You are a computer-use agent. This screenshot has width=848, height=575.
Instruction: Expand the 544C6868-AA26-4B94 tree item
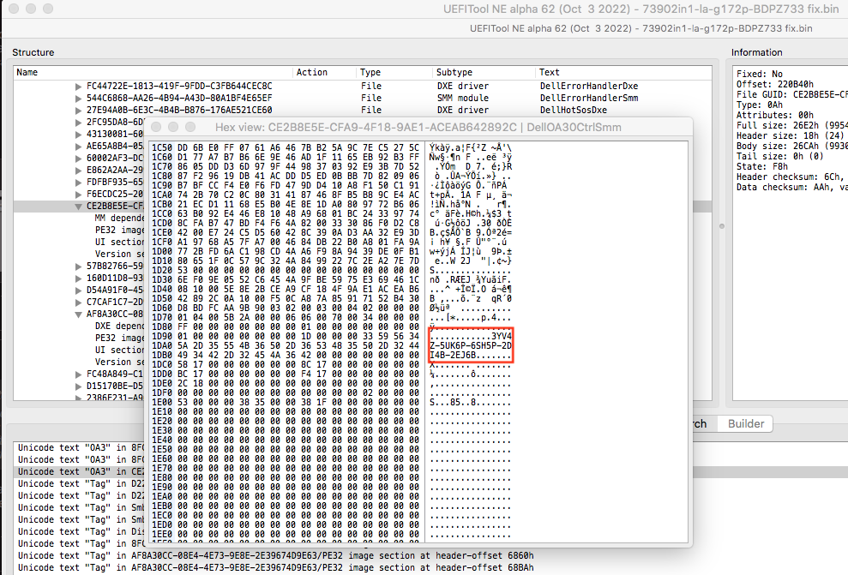[78, 99]
